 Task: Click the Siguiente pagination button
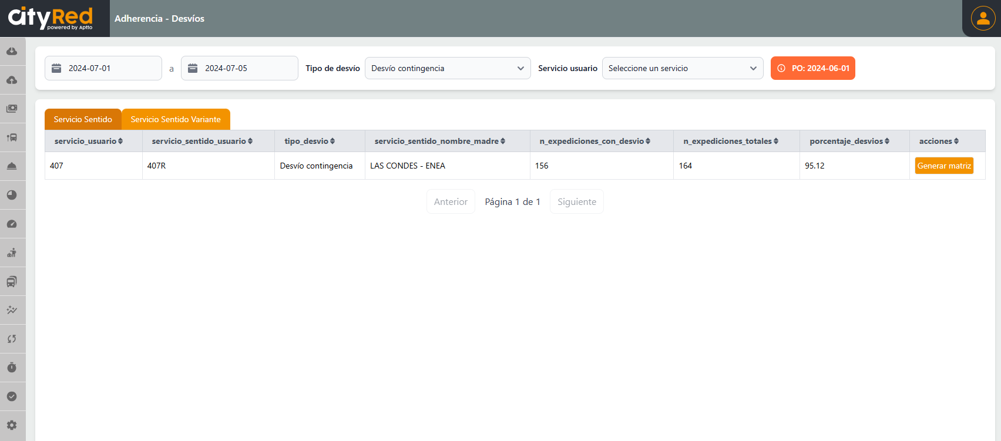[x=576, y=201]
